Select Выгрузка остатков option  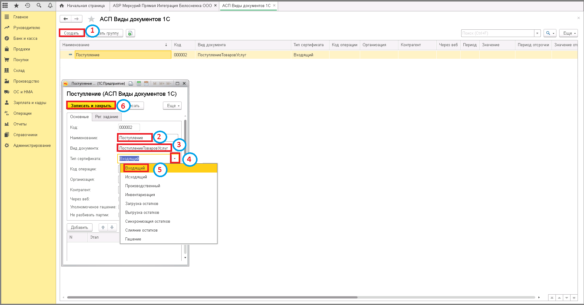(x=169, y=213)
